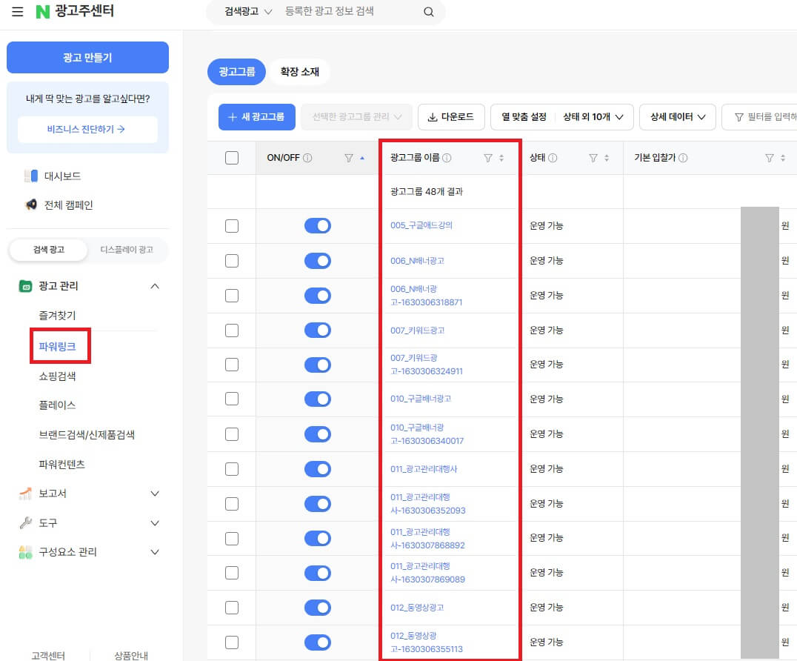
Task: Toggle ON/OFF switch for 006_N배너광고
Action: (x=318, y=261)
